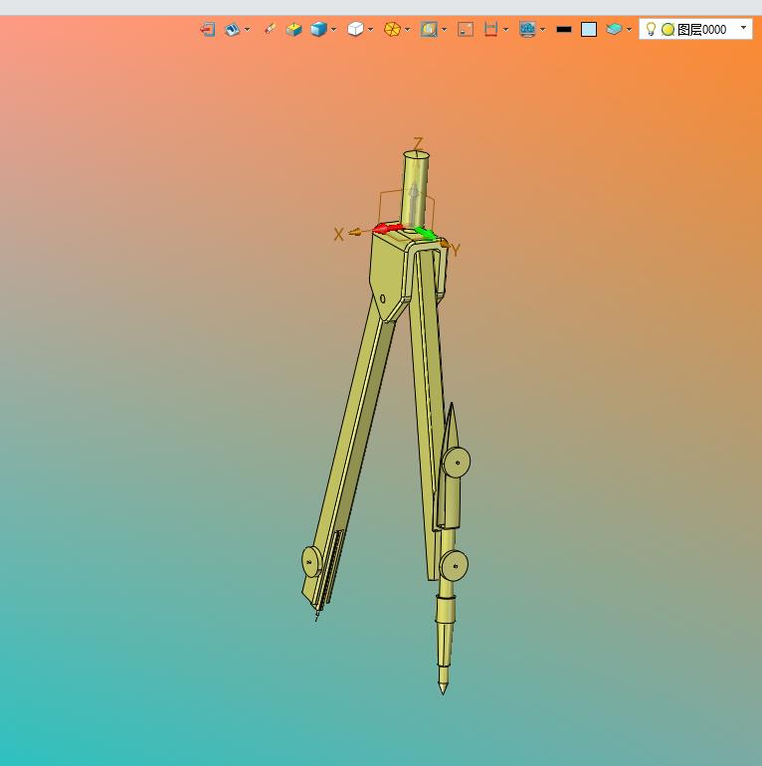The height and width of the screenshot is (766, 762).
Task: Click the teal layer stack icon
Action: tap(614, 29)
